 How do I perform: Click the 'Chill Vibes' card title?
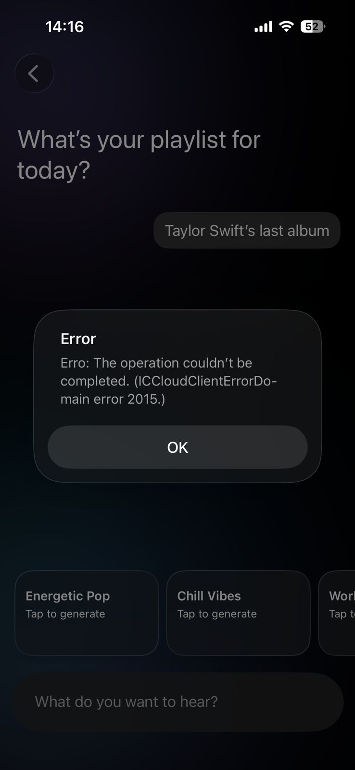209,596
